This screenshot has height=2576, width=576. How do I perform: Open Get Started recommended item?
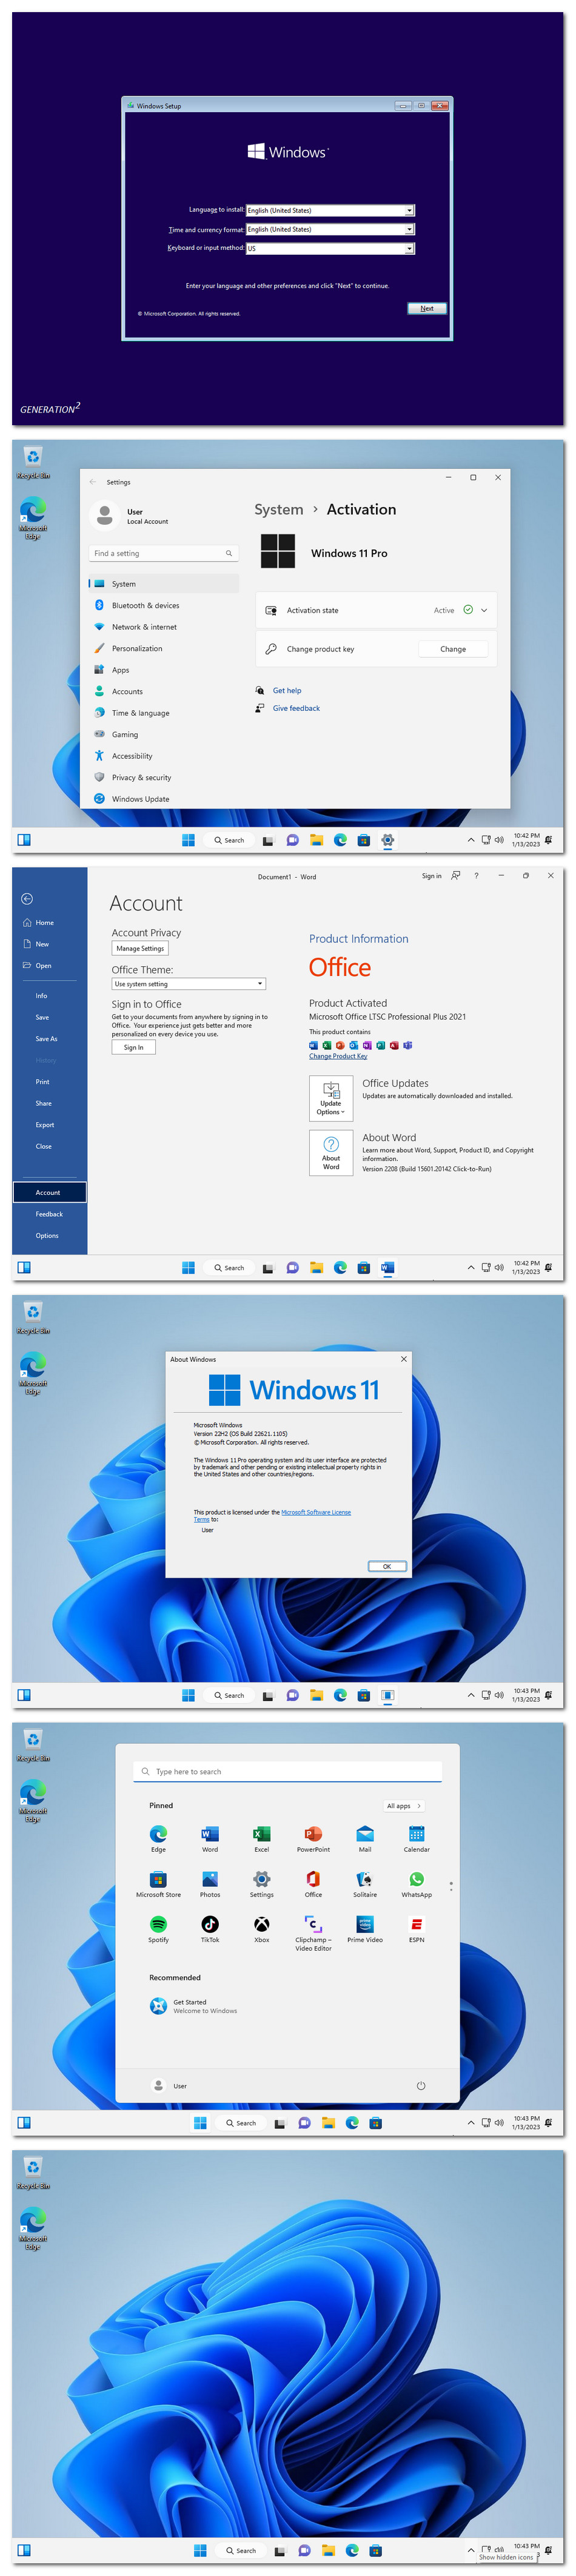pyautogui.click(x=195, y=2006)
